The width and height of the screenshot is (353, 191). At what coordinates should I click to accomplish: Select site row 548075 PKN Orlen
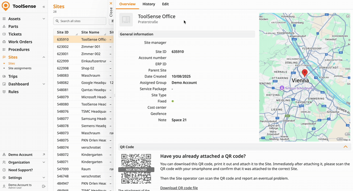(83, 140)
